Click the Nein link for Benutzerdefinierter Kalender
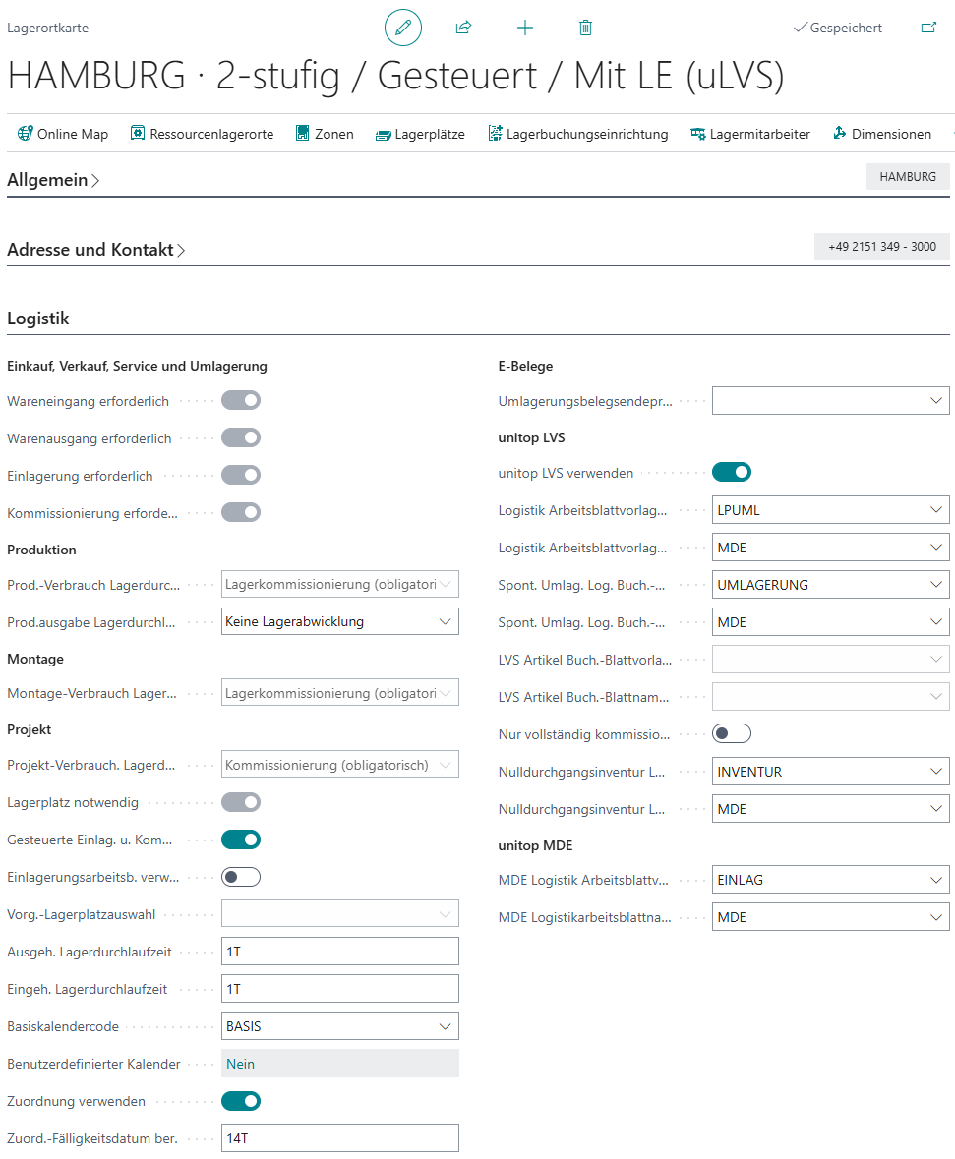 click(240, 1064)
